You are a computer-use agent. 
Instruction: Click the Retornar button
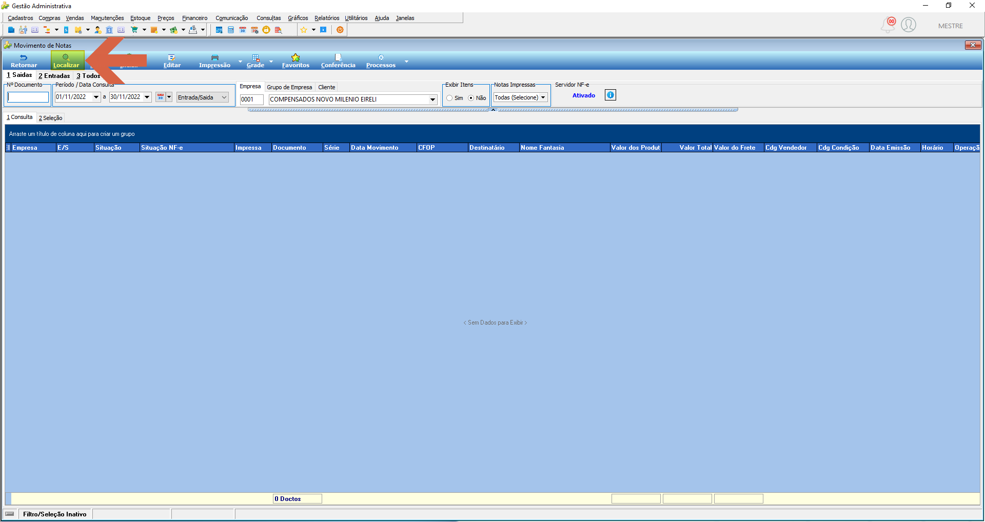24,61
